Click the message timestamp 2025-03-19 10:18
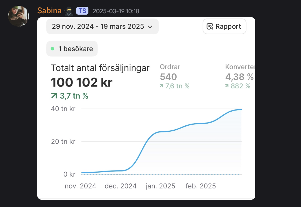This screenshot has width=301, height=207. 116,11
